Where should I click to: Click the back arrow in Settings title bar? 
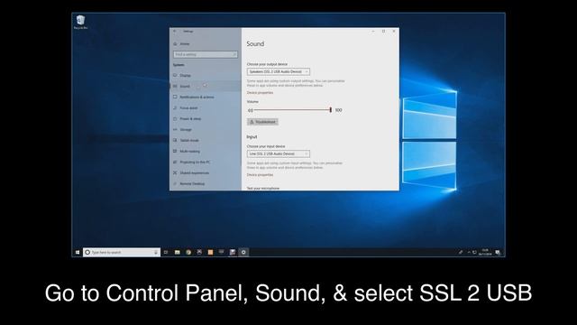coord(175,32)
